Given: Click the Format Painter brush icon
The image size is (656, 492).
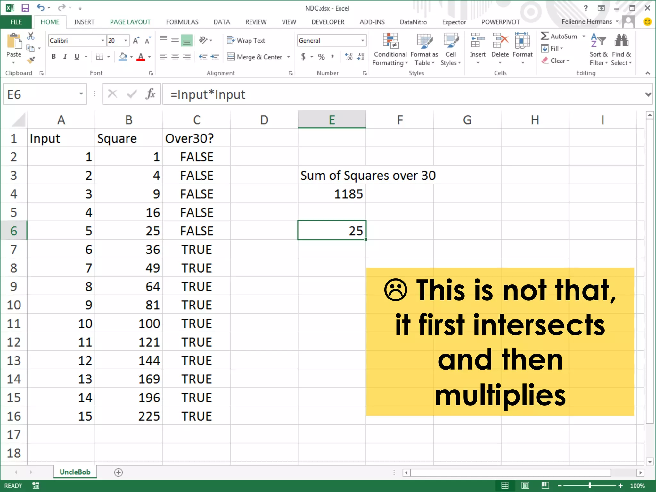Looking at the screenshot, I should (31, 60).
